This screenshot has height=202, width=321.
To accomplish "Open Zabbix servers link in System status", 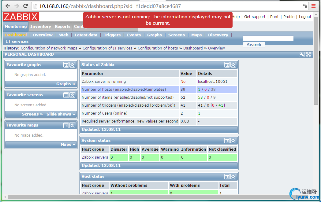I will (x=95, y=157).
